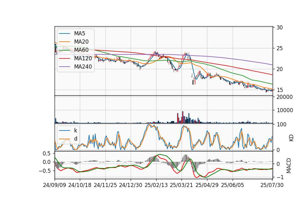Click the volume axis value 20000
This screenshot has height=218, width=303.
tap(285, 97)
